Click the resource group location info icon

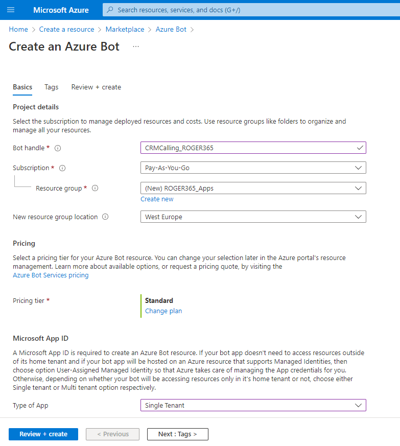click(105, 217)
